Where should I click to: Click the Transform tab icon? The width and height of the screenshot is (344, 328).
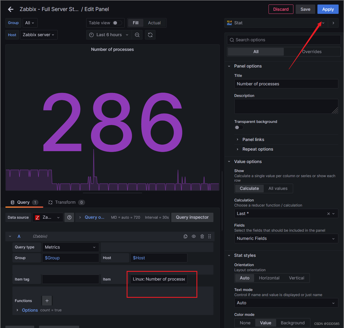coord(50,202)
